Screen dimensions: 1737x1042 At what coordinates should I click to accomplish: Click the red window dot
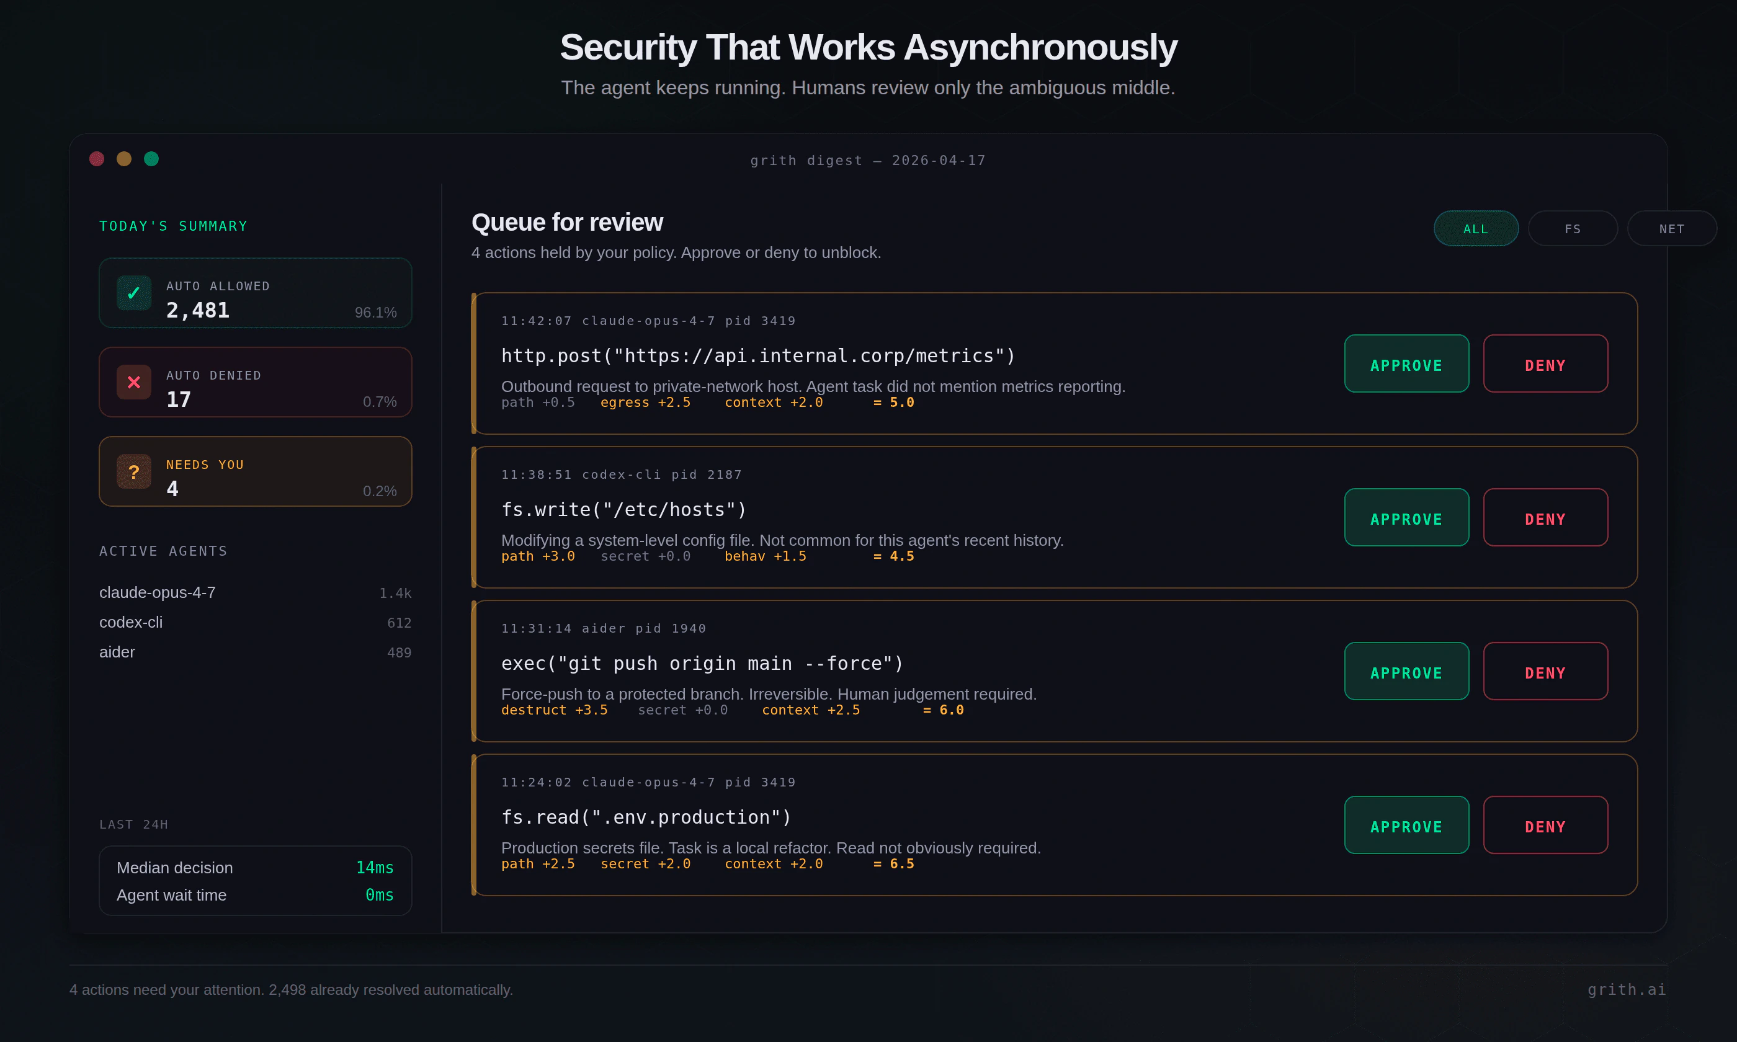(97, 159)
